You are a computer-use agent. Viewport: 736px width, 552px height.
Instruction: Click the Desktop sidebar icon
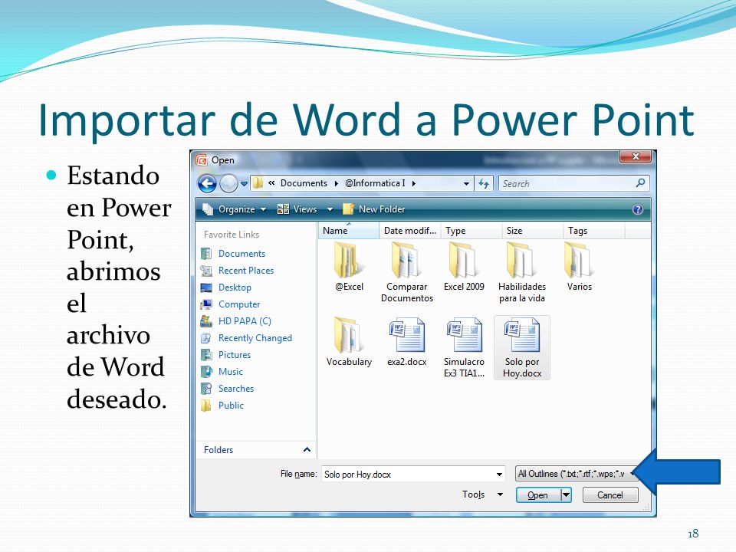tap(206, 287)
